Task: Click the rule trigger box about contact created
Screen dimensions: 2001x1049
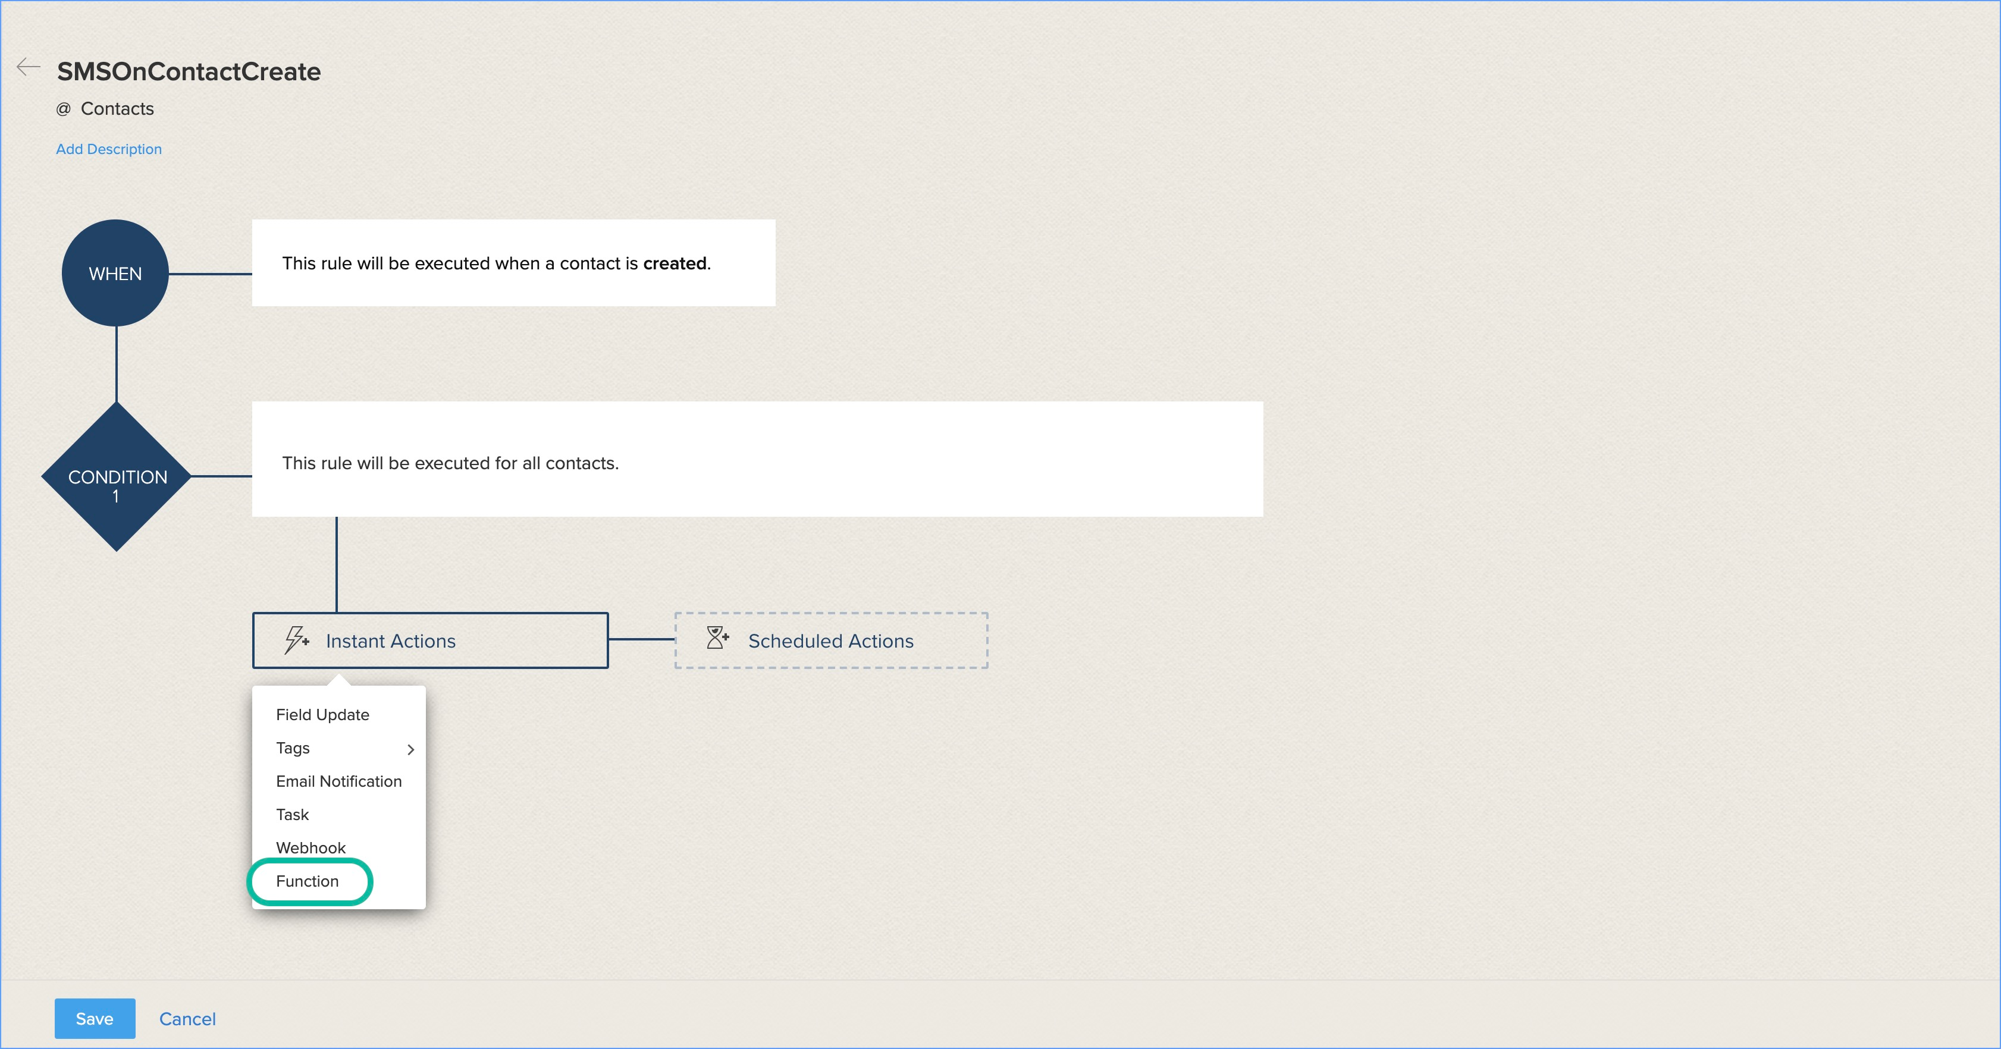Action: click(513, 263)
